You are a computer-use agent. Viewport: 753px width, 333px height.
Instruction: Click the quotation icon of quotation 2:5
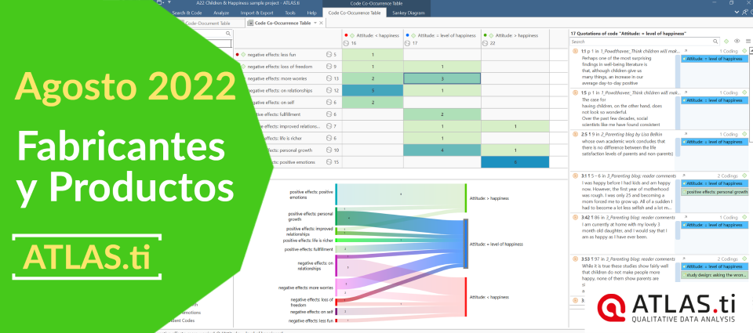click(x=575, y=134)
